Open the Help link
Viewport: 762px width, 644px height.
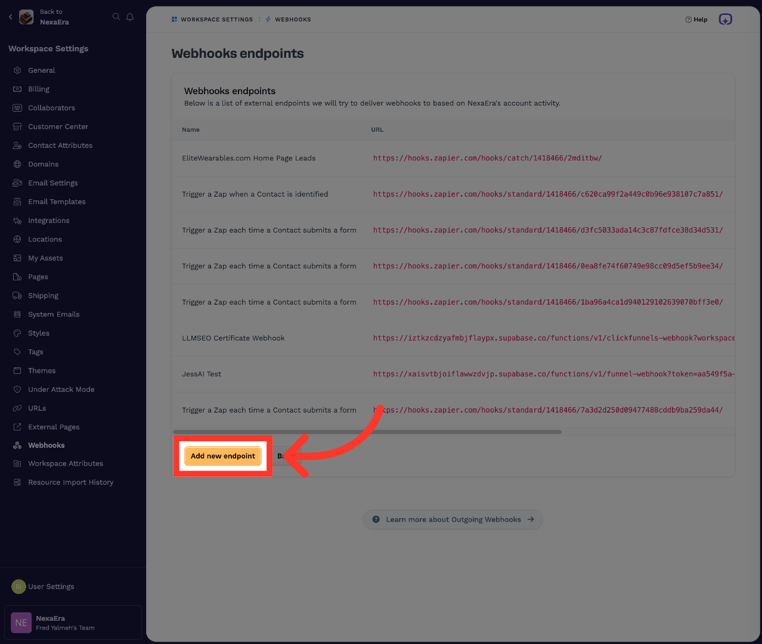point(696,20)
